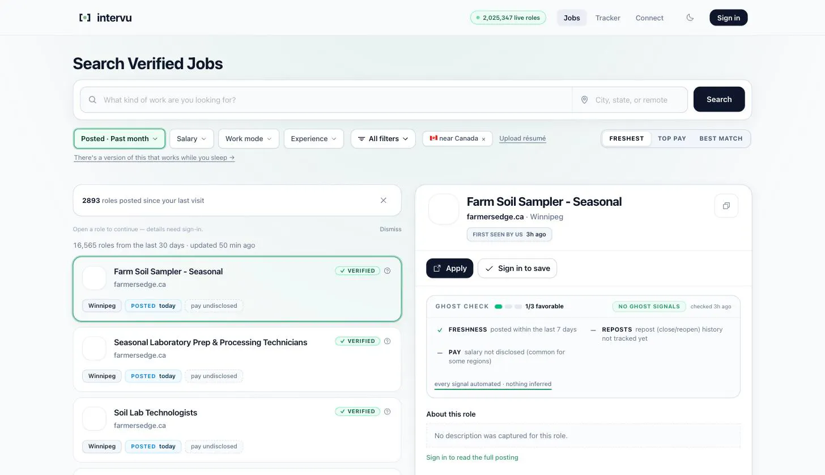Click the Canada flag in location chip
Image resolution: width=825 pixels, height=475 pixels.
(x=433, y=138)
